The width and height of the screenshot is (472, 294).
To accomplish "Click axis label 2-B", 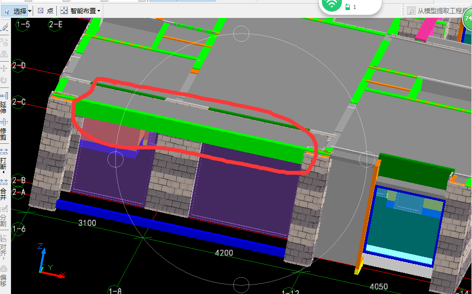I will (18, 180).
